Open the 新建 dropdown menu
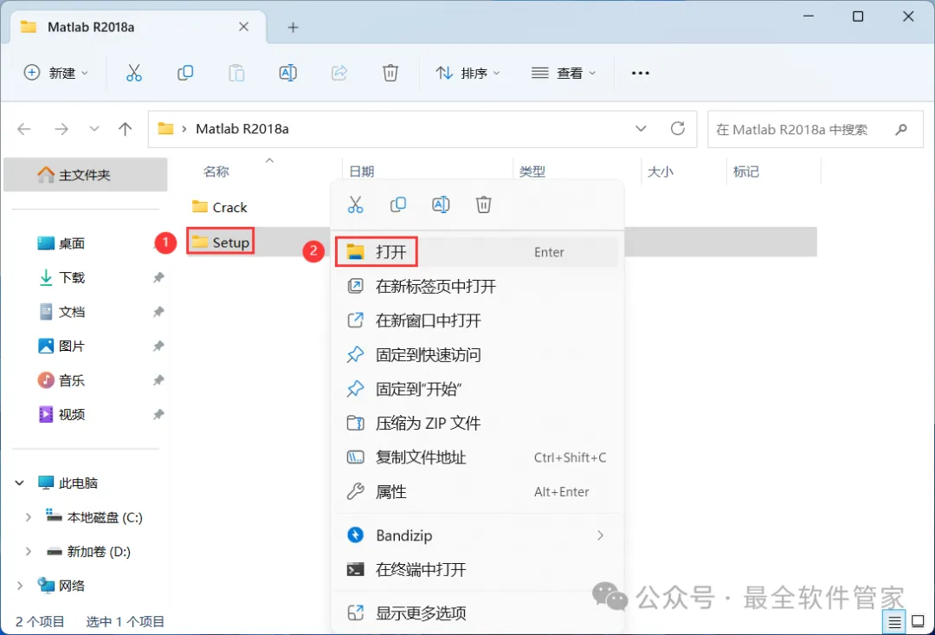935x635 pixels. click(x=56, y=73)
